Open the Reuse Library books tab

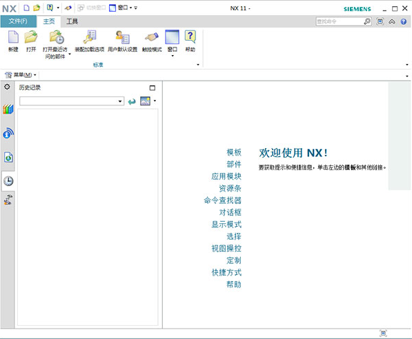8,109
